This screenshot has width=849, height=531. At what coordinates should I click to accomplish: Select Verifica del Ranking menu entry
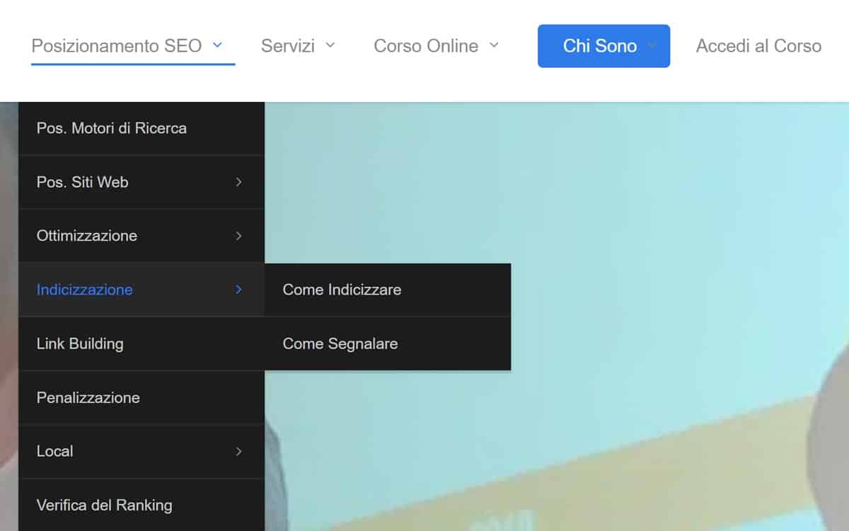point(141,505)
